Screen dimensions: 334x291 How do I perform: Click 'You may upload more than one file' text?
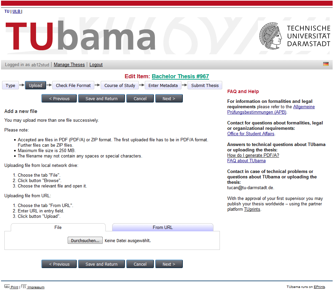click(52, 120)
